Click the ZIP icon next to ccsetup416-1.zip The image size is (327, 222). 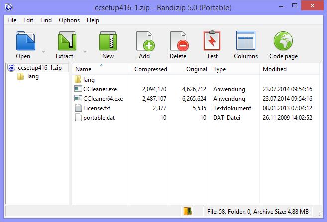coord(11,68)
